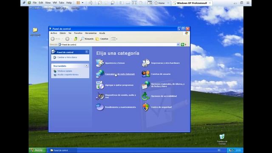Click Panel de control taskbar button
This screenshot has width=272, height=153.
pos(62,150)
